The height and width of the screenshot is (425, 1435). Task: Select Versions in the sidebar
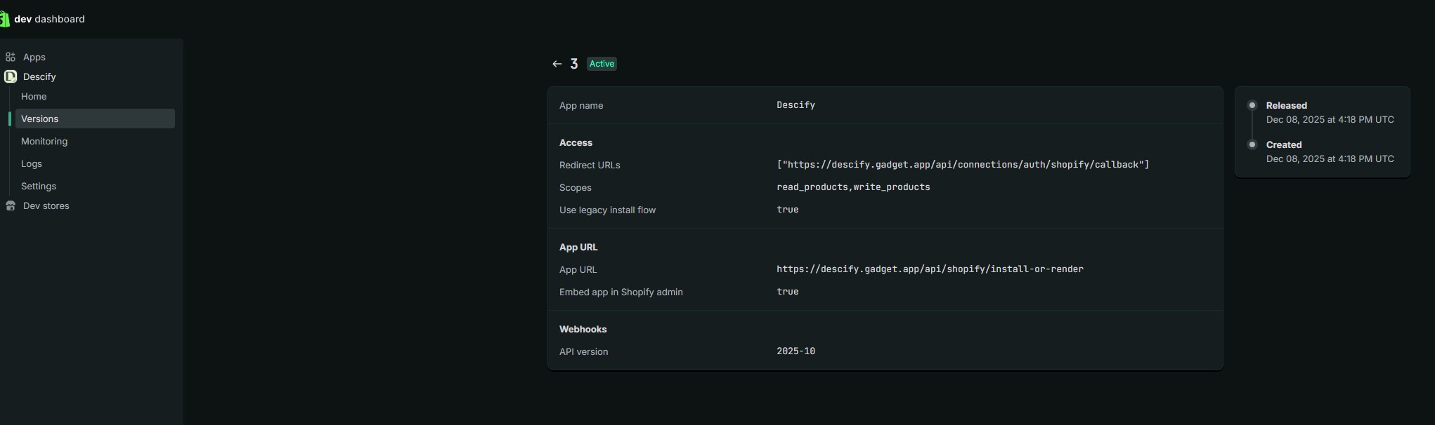click(40, 119)
